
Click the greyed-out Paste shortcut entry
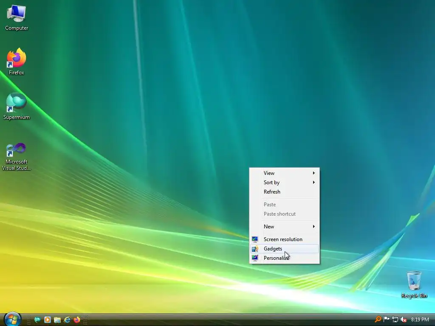[x=284, y=214]
